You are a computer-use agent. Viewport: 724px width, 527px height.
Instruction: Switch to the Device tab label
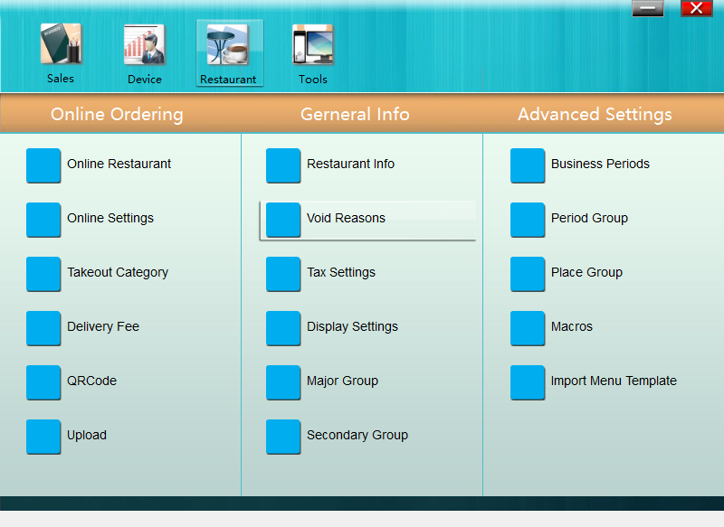pos(145,80)
